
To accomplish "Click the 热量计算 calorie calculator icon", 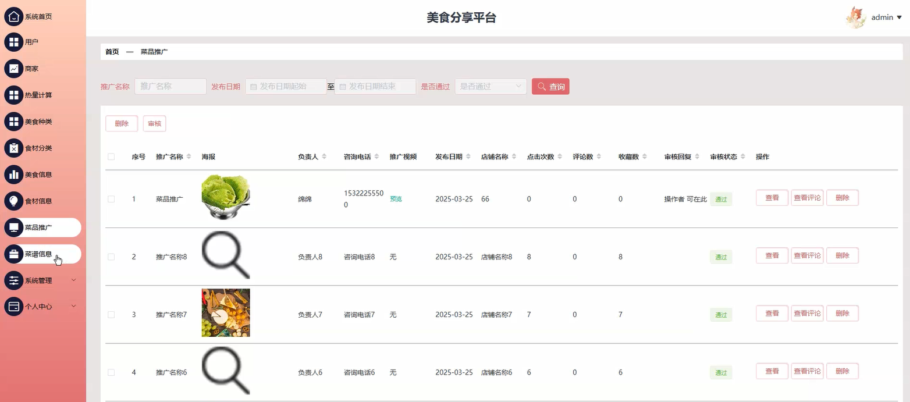I will [13, 95].
